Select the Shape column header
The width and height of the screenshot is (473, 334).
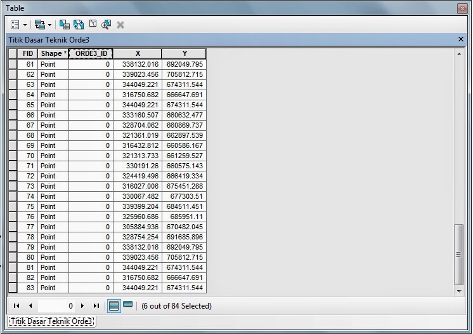(53, 53)
